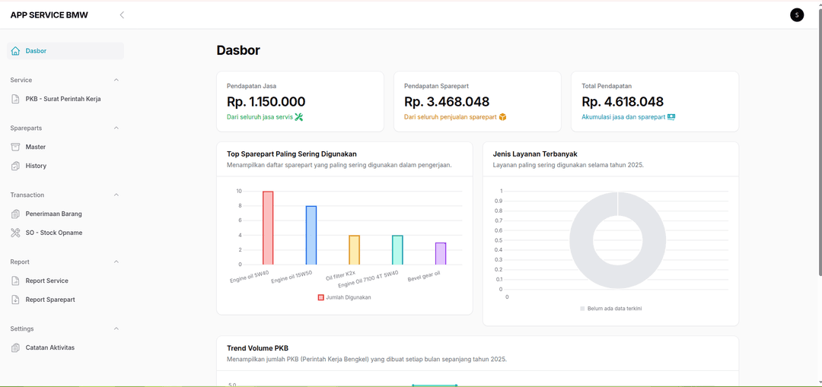
Task: Click the History icon in sidebar
Action: (15, 166)
